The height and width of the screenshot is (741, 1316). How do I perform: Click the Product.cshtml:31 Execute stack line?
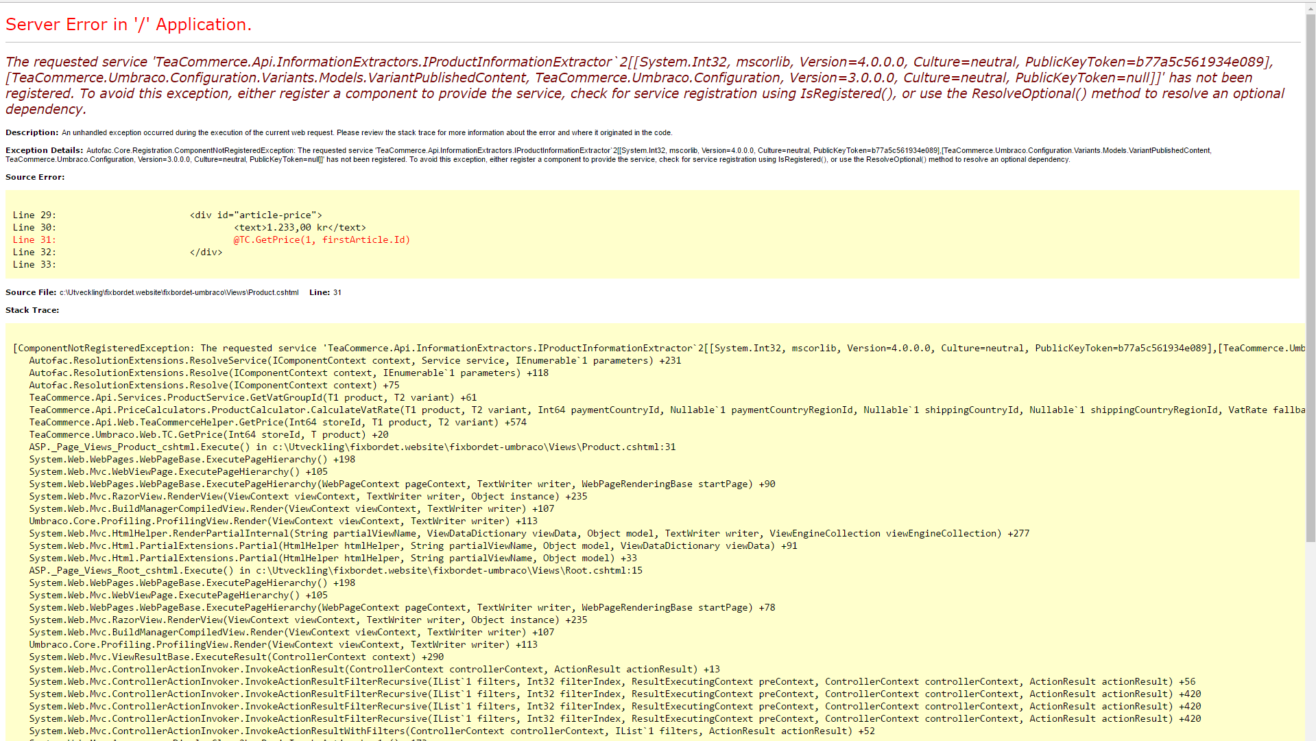pos(352,447)
